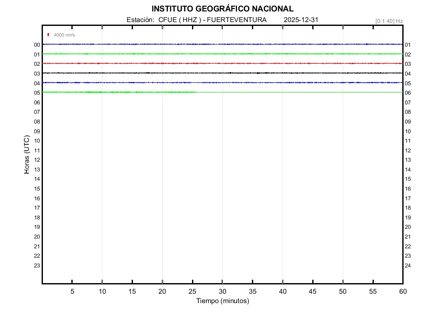Click the 30 minute tick label
The width and height of the screenshot is (435, 326).
tap(222, 292)
